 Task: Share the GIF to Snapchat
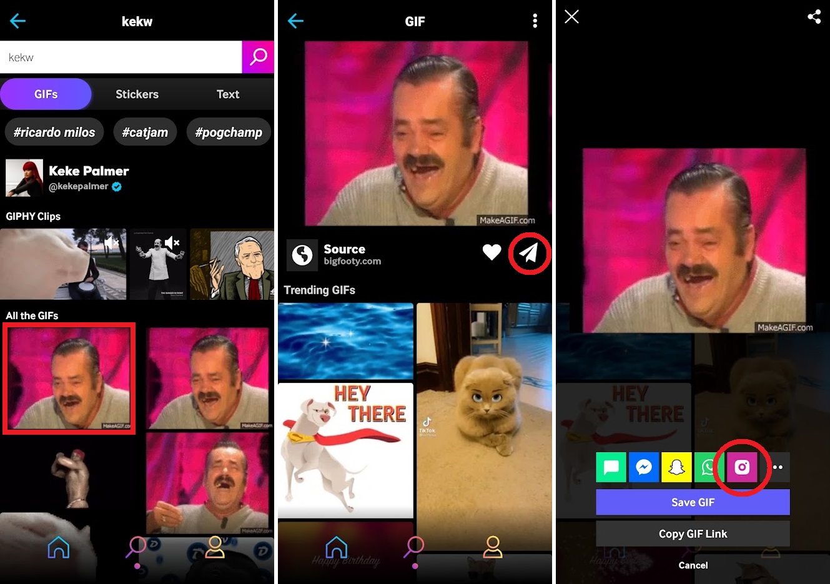coord(677,467)
